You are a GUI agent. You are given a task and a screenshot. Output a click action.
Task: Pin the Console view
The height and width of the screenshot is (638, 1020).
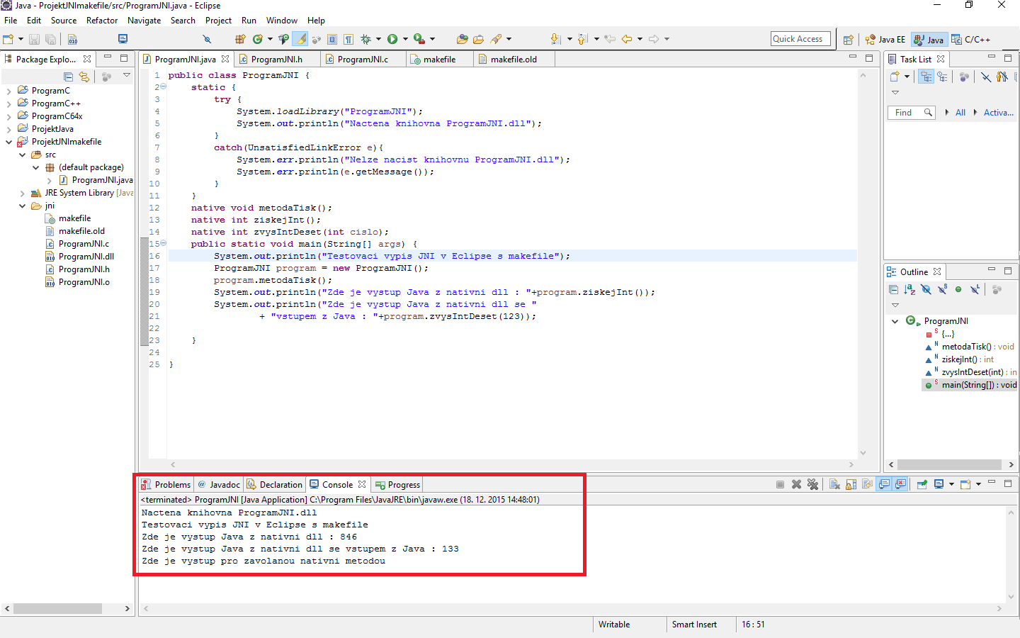click(922, 484)
